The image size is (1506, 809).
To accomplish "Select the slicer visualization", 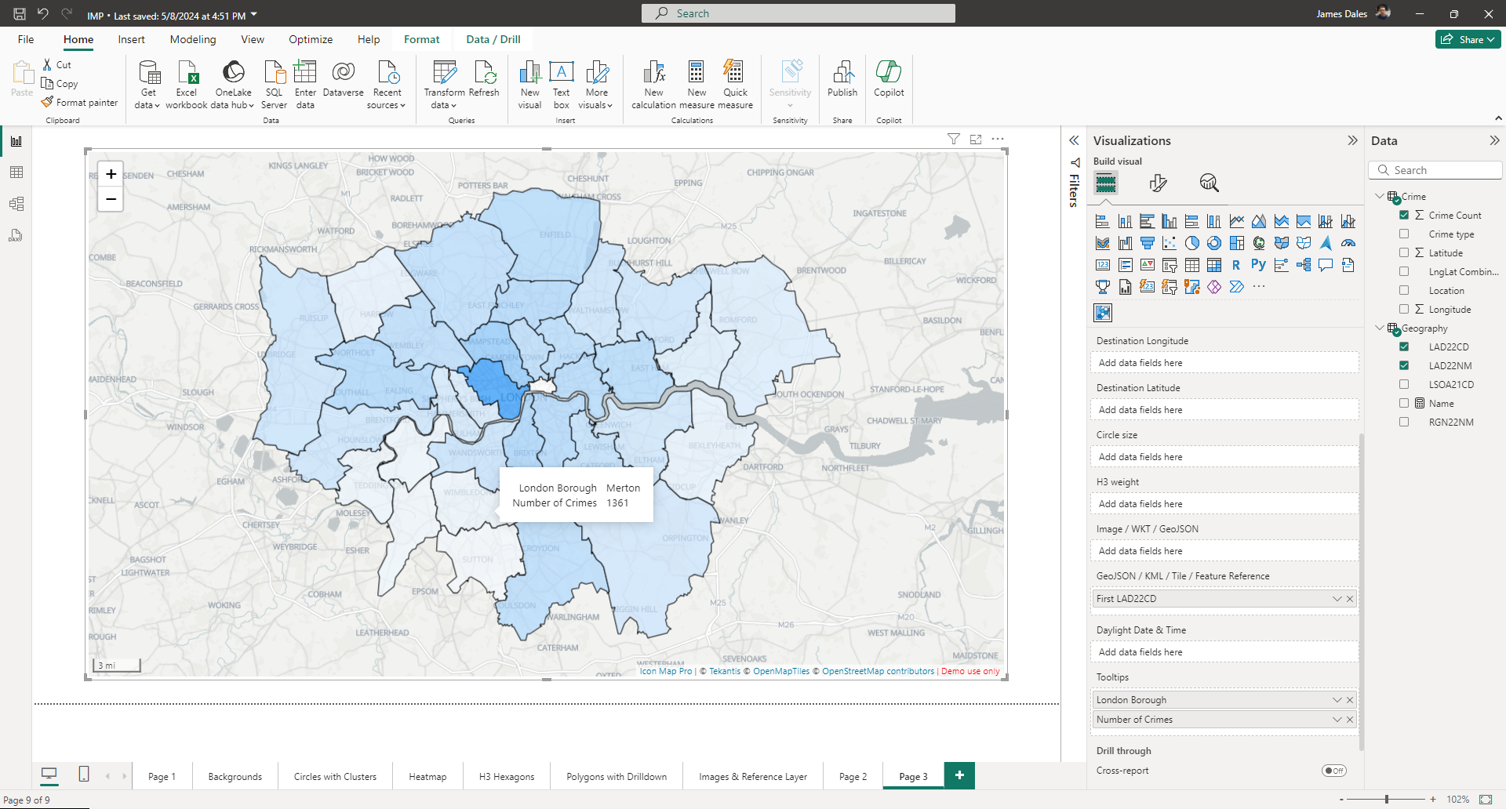I will [x=1170, y=266].
